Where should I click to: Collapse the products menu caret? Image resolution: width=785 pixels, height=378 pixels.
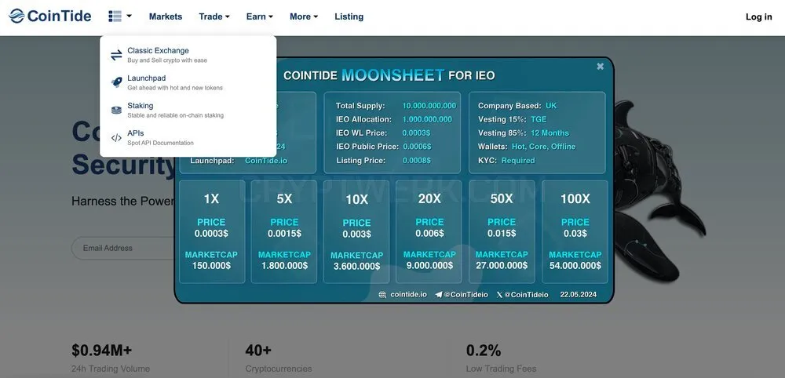click(130, 16)
